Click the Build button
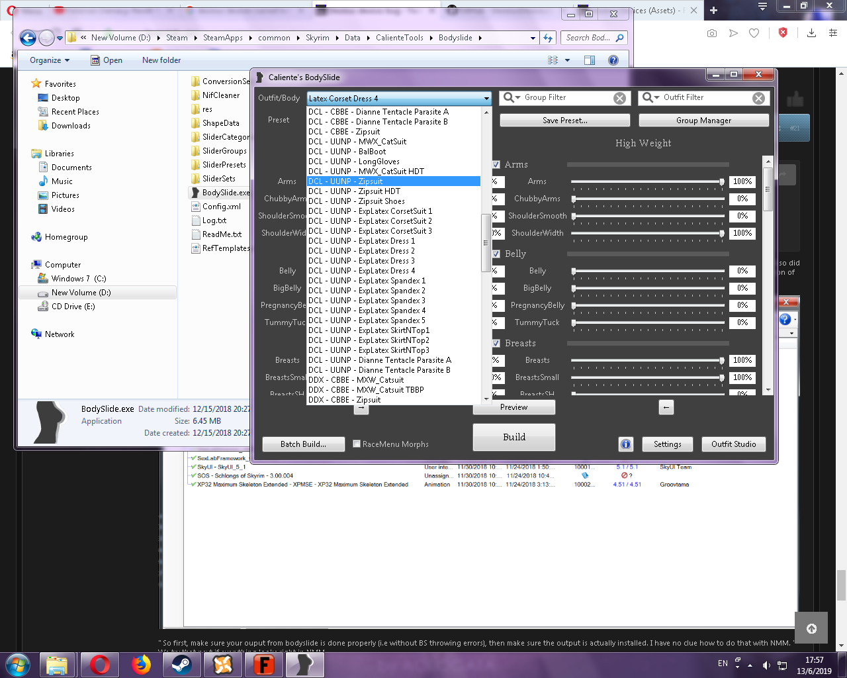The image size is (847, 678). (514, 437)
